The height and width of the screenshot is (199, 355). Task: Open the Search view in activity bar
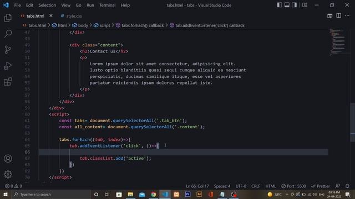coord(8,34)
